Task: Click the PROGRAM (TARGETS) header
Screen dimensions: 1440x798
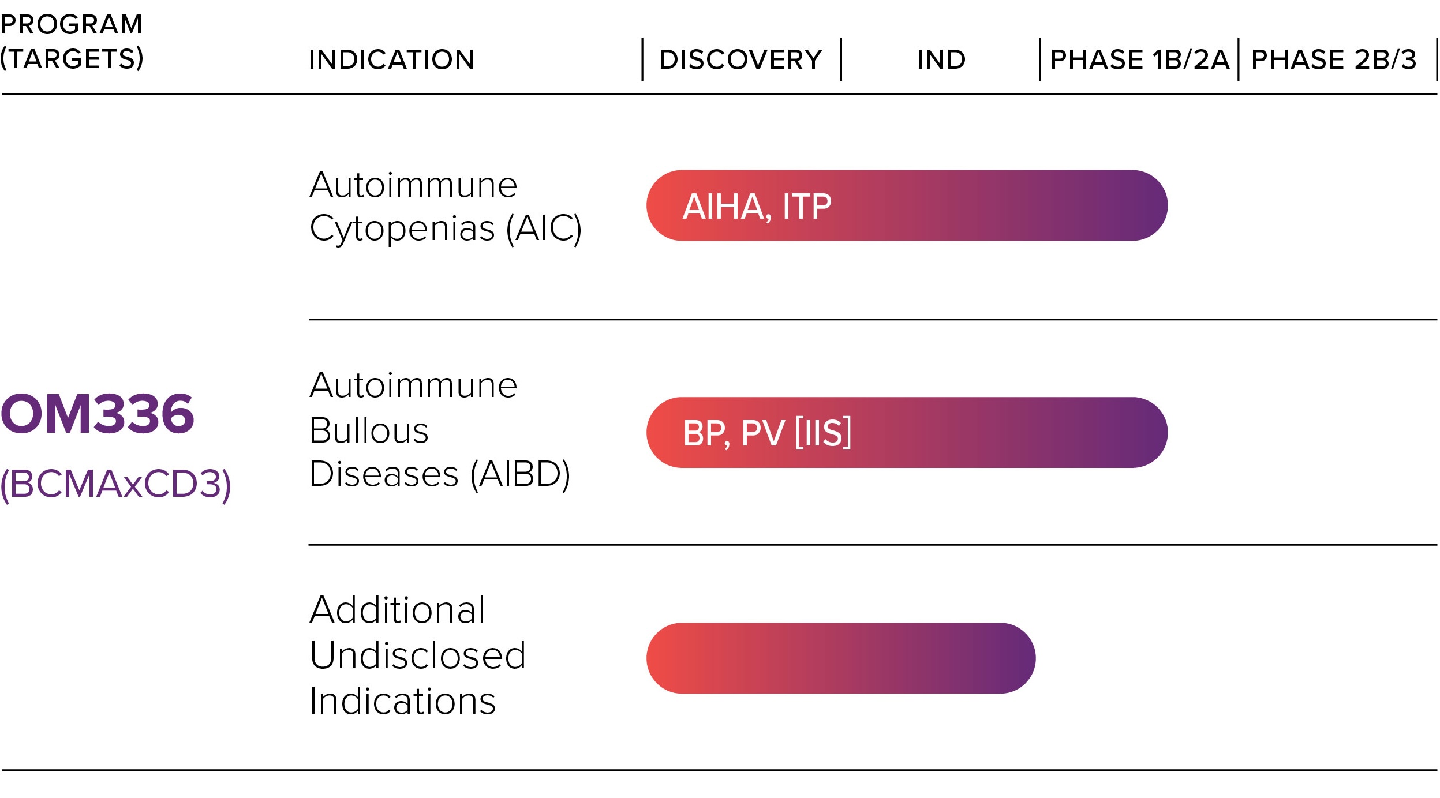Action: [x=72, y=42]
